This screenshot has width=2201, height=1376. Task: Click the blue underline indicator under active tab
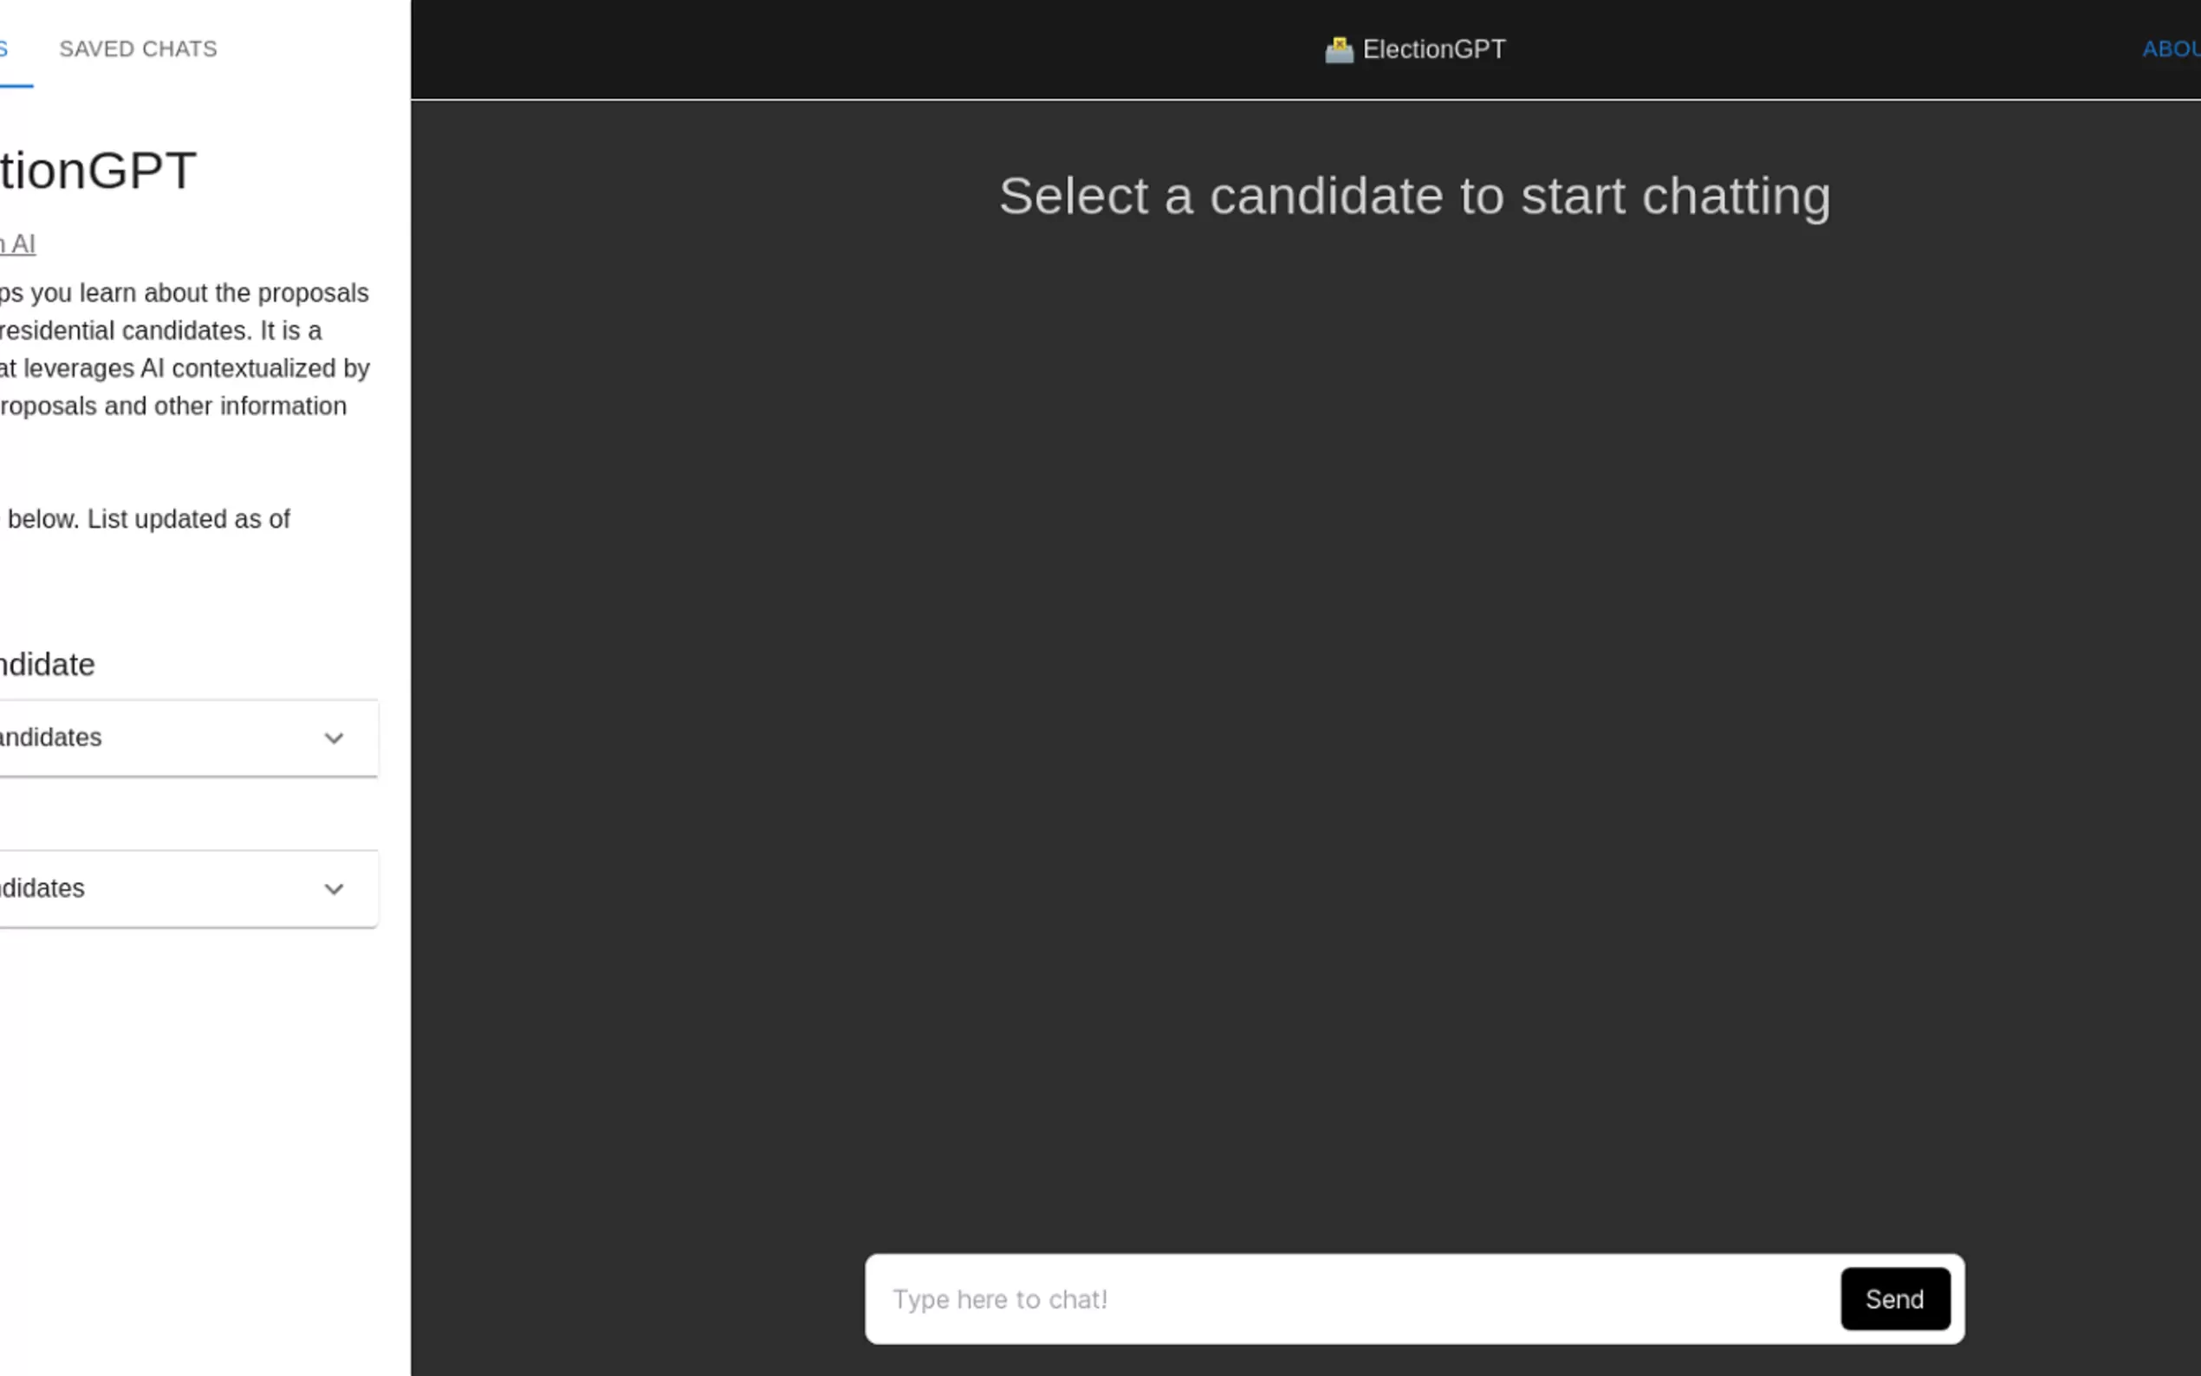point(15,86)
